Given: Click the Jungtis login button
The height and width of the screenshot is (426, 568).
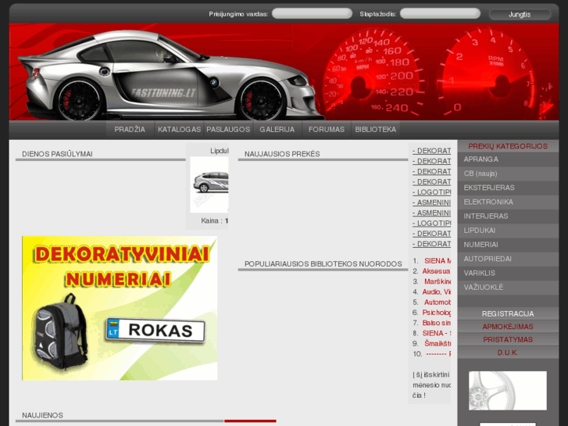Looking at the screenshot, I should [520, 15].
